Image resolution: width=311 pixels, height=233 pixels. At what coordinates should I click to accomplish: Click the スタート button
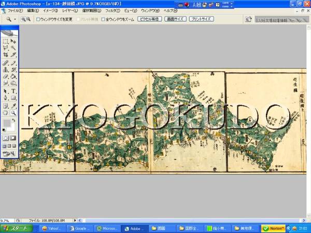[x=16, y=228]
